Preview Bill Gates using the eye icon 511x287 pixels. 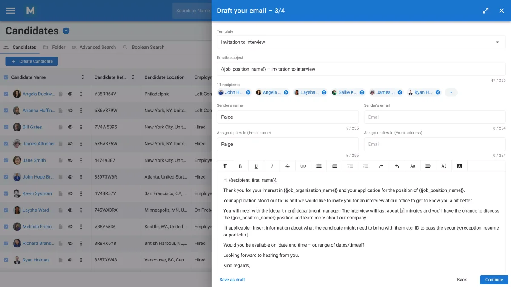pos(70,127)
